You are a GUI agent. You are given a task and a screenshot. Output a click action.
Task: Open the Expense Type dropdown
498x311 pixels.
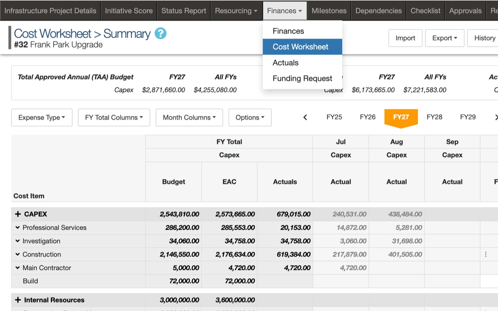42,117
